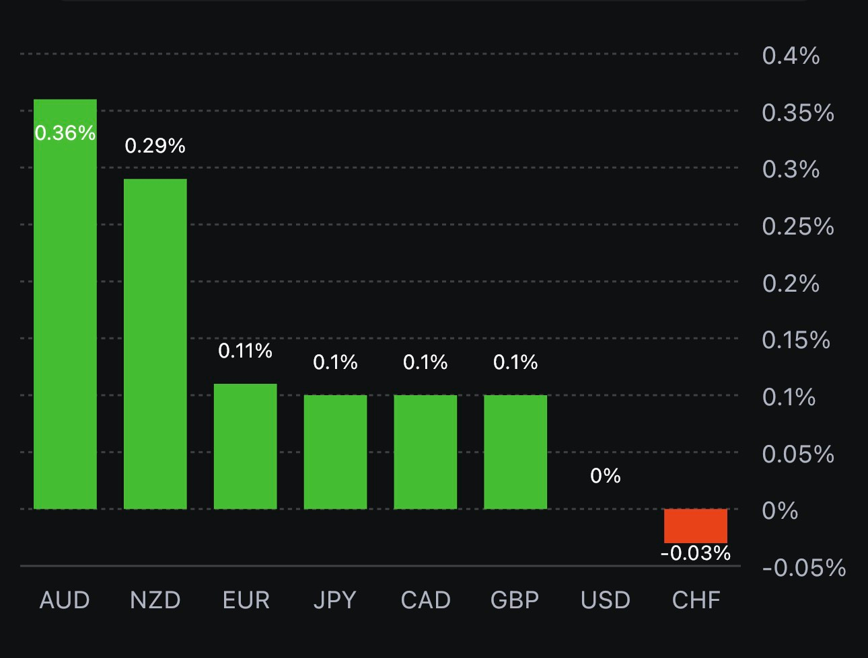Tap the EUR green bar
The image size is (868, 658).
(x=246, y=446)
